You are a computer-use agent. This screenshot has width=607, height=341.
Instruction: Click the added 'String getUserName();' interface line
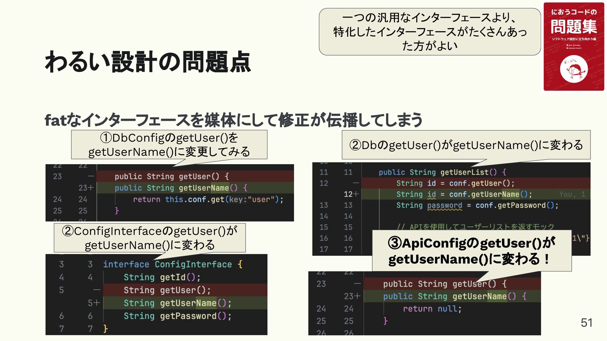pos(177,303)
